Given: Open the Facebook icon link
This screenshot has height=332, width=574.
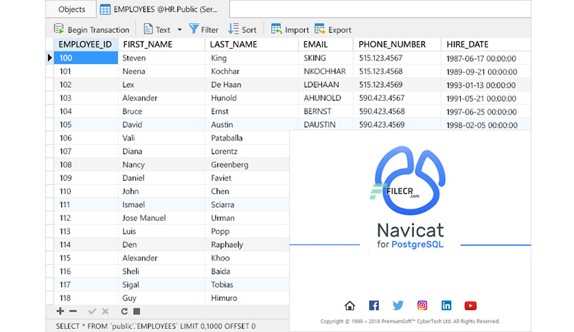Looking at the screenshot, I should (x=374, y=305).
